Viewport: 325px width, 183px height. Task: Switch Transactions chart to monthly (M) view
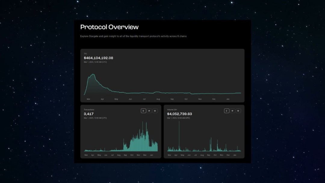(x=155, y=111)
